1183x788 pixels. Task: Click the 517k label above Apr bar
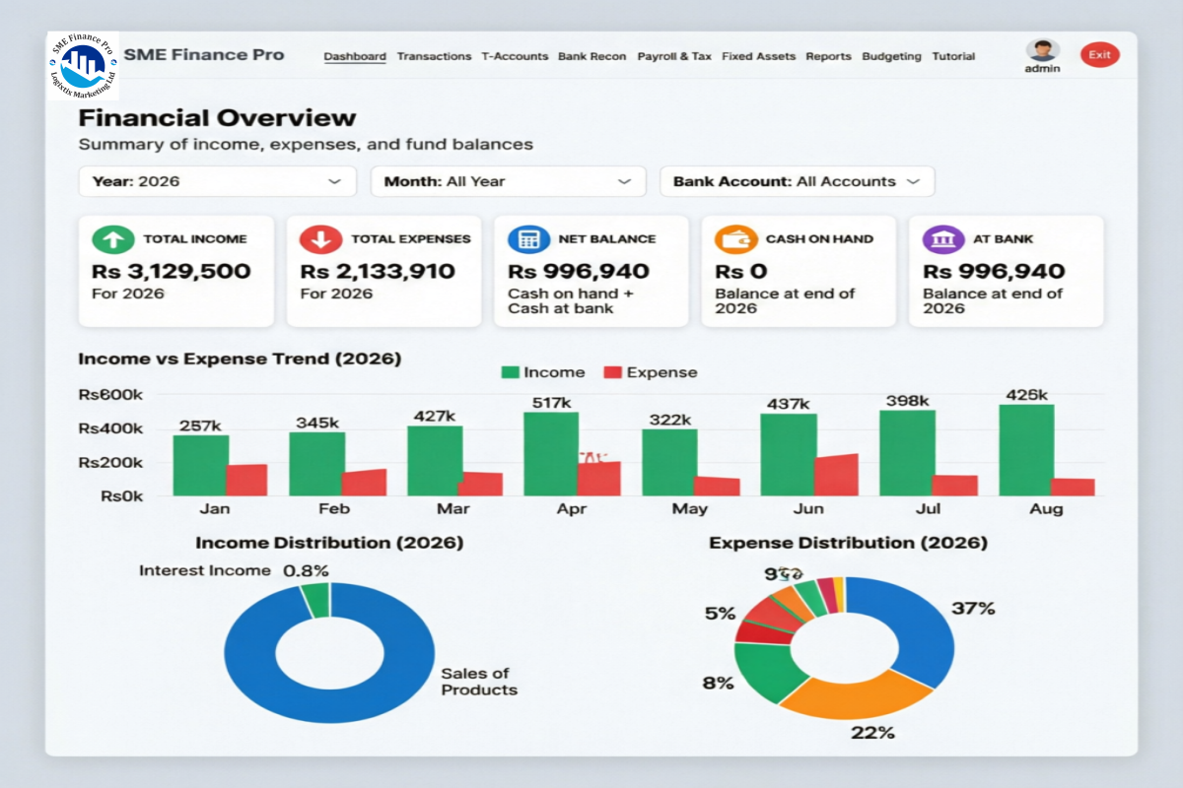551,403
